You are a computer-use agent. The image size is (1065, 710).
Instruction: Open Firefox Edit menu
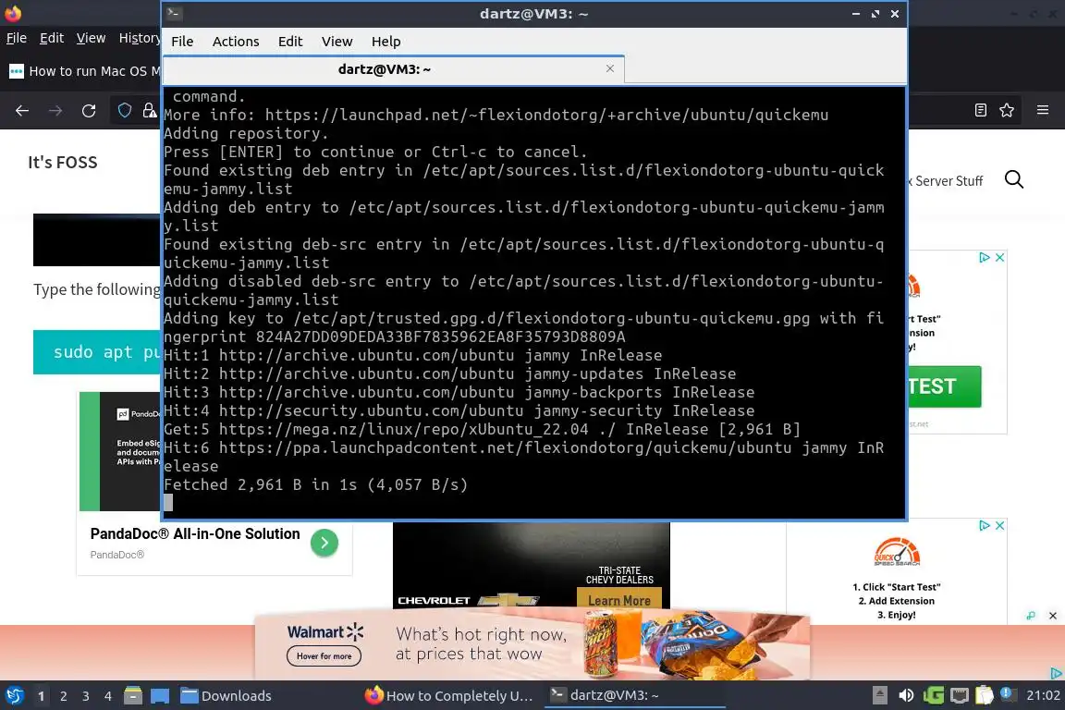pos(52,38)
